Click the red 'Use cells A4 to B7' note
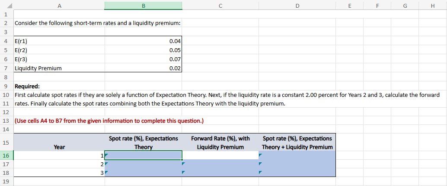Viewport: 447px width, 186px height. [109, 121]
